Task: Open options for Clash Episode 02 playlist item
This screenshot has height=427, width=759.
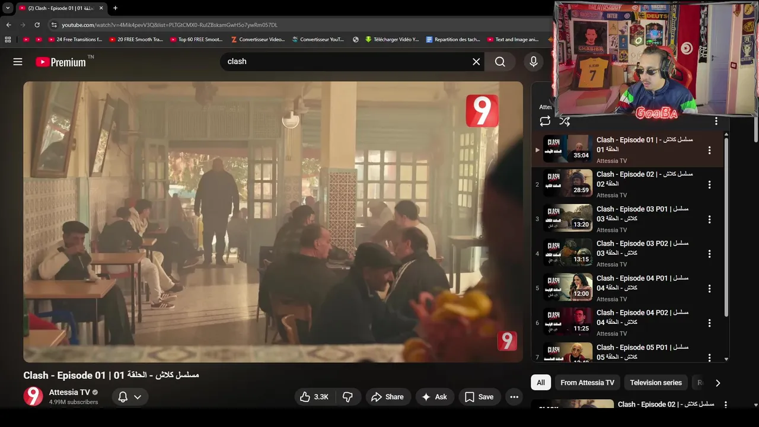Action: [x=709, y=184]
